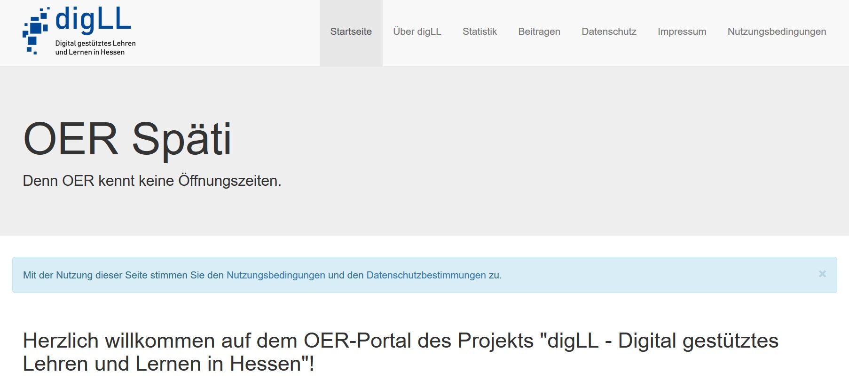Click the digLL logo
The height and width of the screenshot is (381, 849).
(79, 31)
